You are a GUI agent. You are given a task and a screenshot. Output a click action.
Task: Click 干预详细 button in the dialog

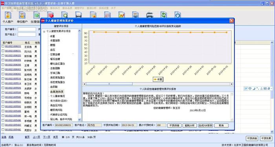(x=174, y=125)
